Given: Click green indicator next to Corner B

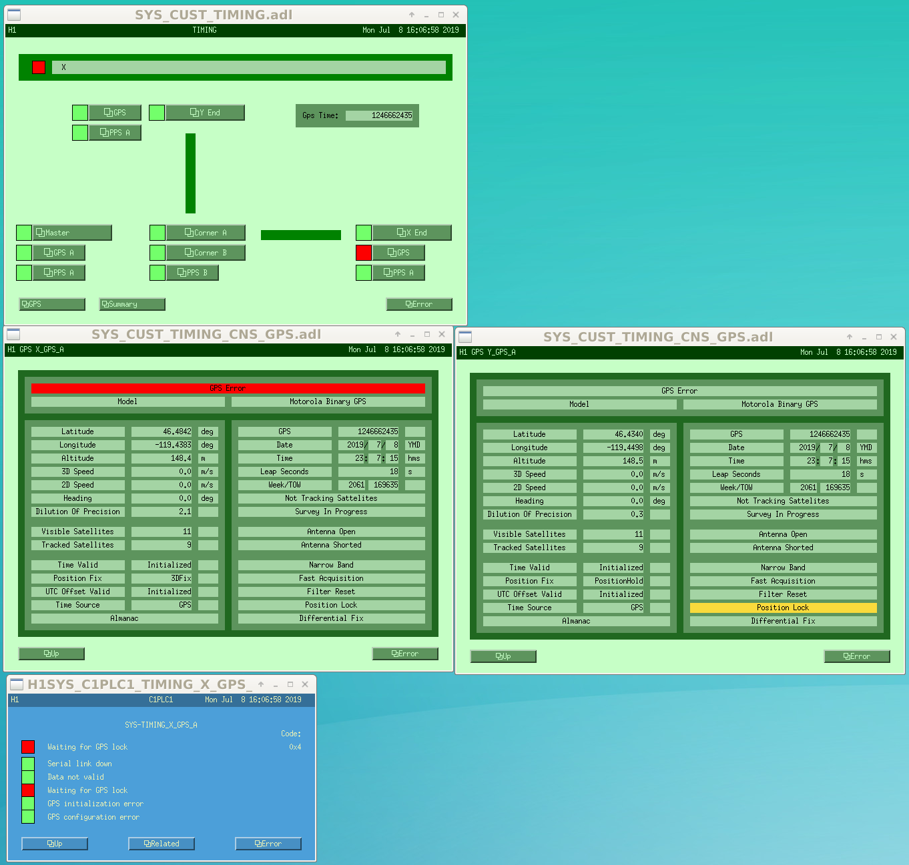Looking at the screenshot, I should (158, 253).
